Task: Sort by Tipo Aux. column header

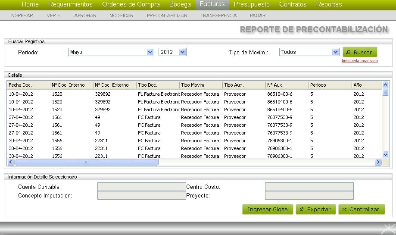Action: (244, 85)
